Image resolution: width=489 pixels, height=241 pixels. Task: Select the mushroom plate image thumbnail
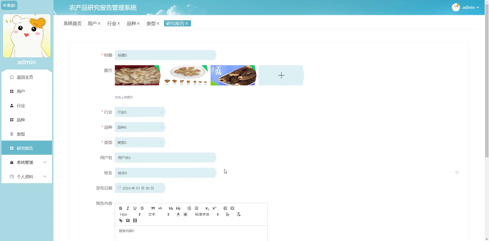(185, 75)
